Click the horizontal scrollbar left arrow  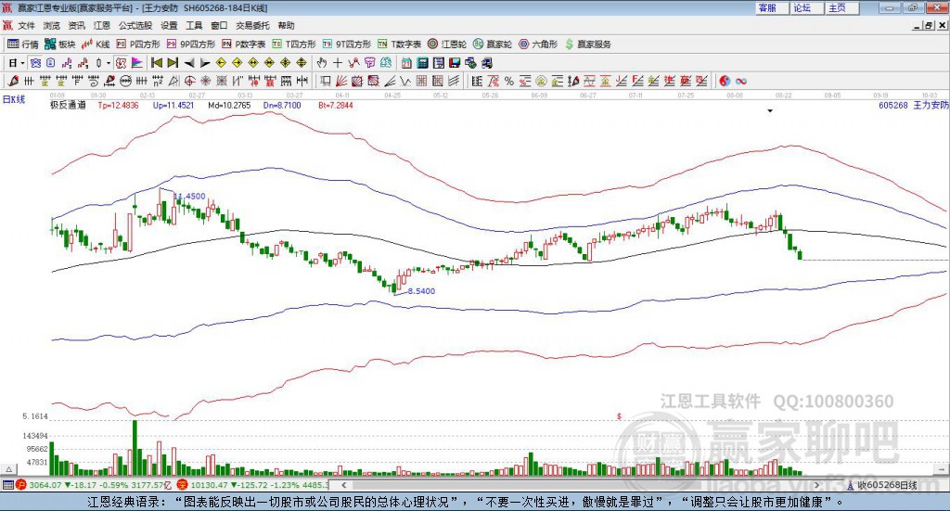pos(343,485)
